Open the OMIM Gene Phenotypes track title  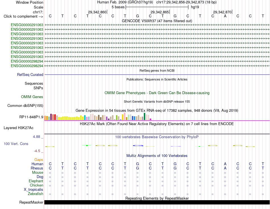click(x=157, y=93)
